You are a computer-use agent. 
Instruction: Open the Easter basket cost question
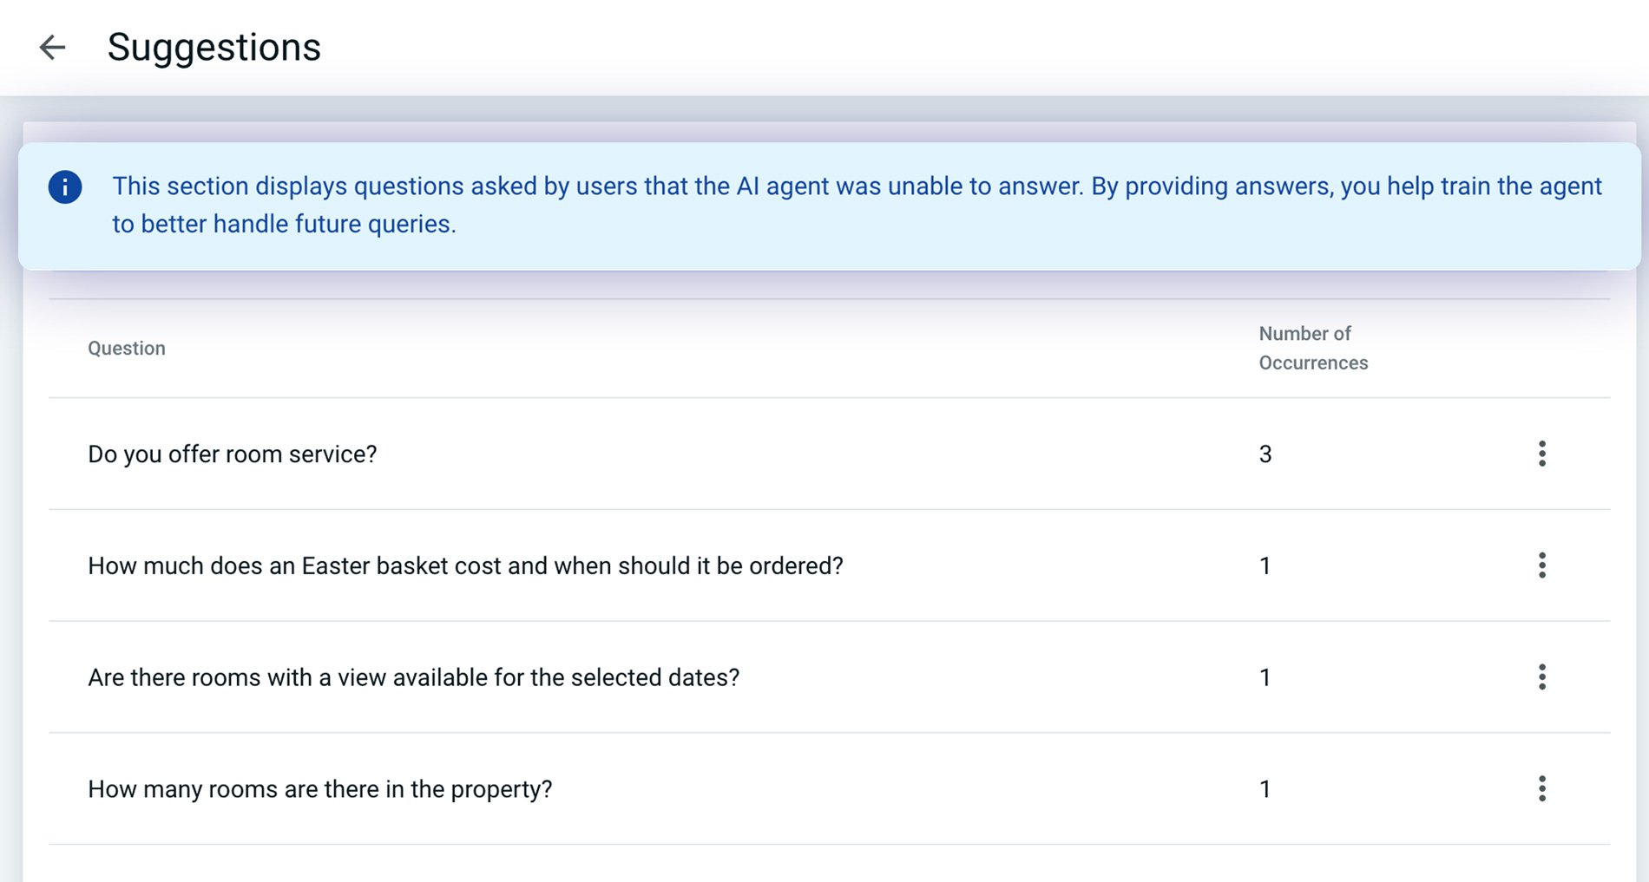pos(466,565)
